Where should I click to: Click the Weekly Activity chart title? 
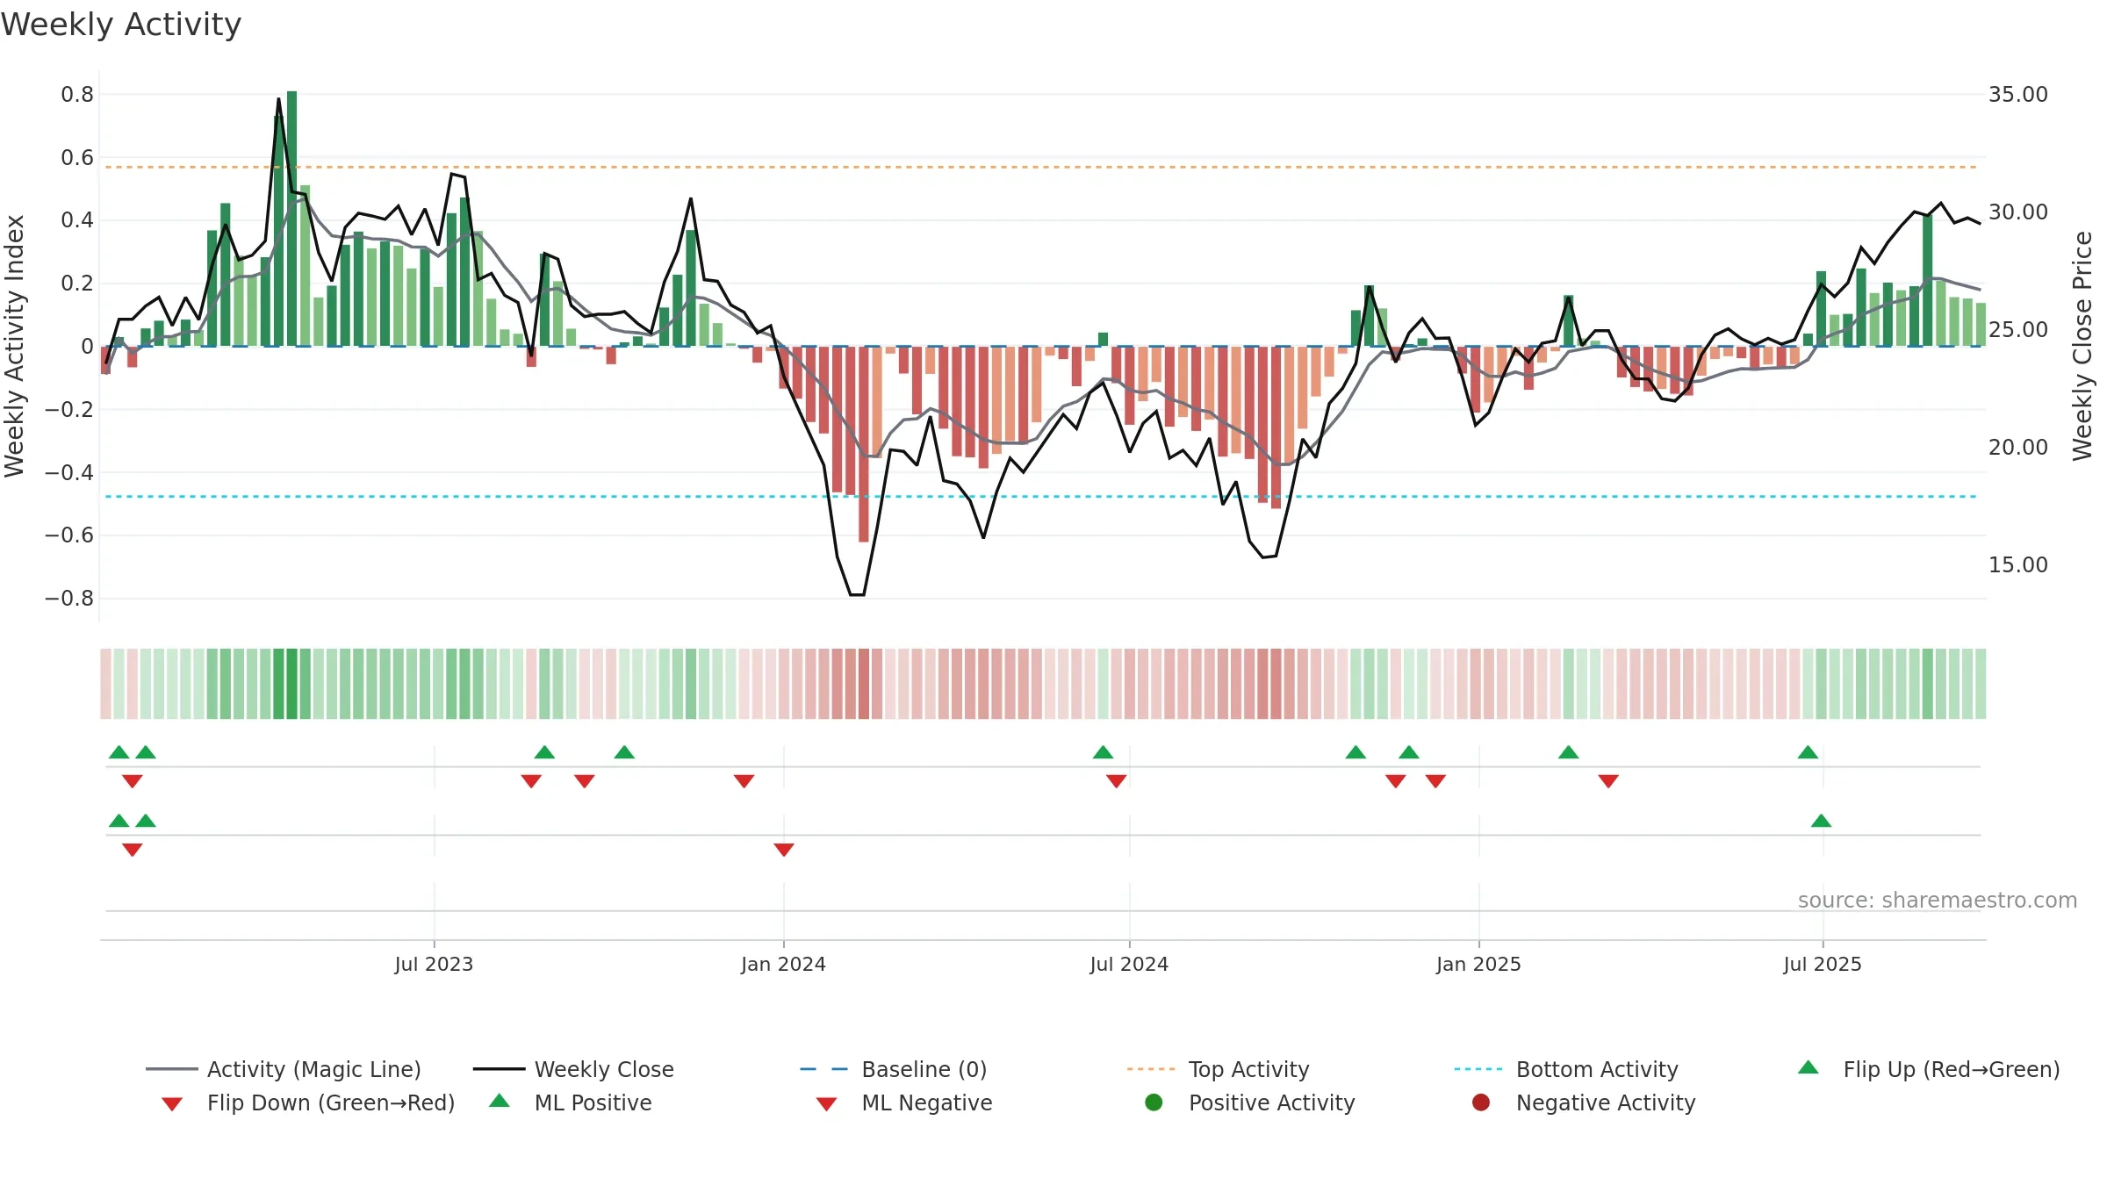(121, 25)
